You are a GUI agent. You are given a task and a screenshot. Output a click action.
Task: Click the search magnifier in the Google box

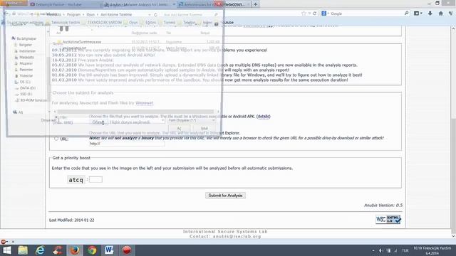[406, 14]
